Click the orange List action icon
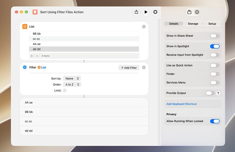This screenshot has width=235, height=152. point(25,27)
